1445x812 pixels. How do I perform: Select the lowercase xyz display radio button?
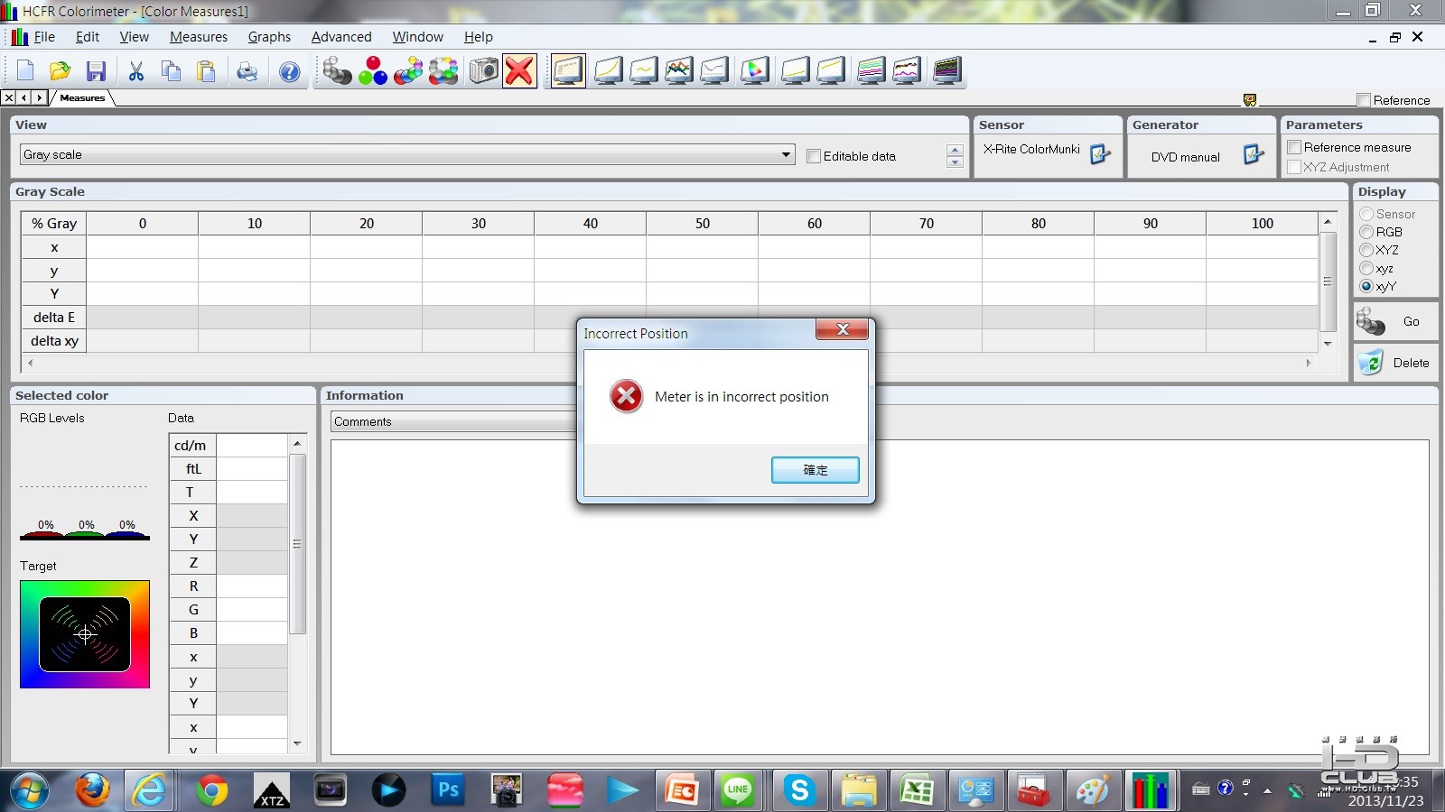[x=1366, y=268]
